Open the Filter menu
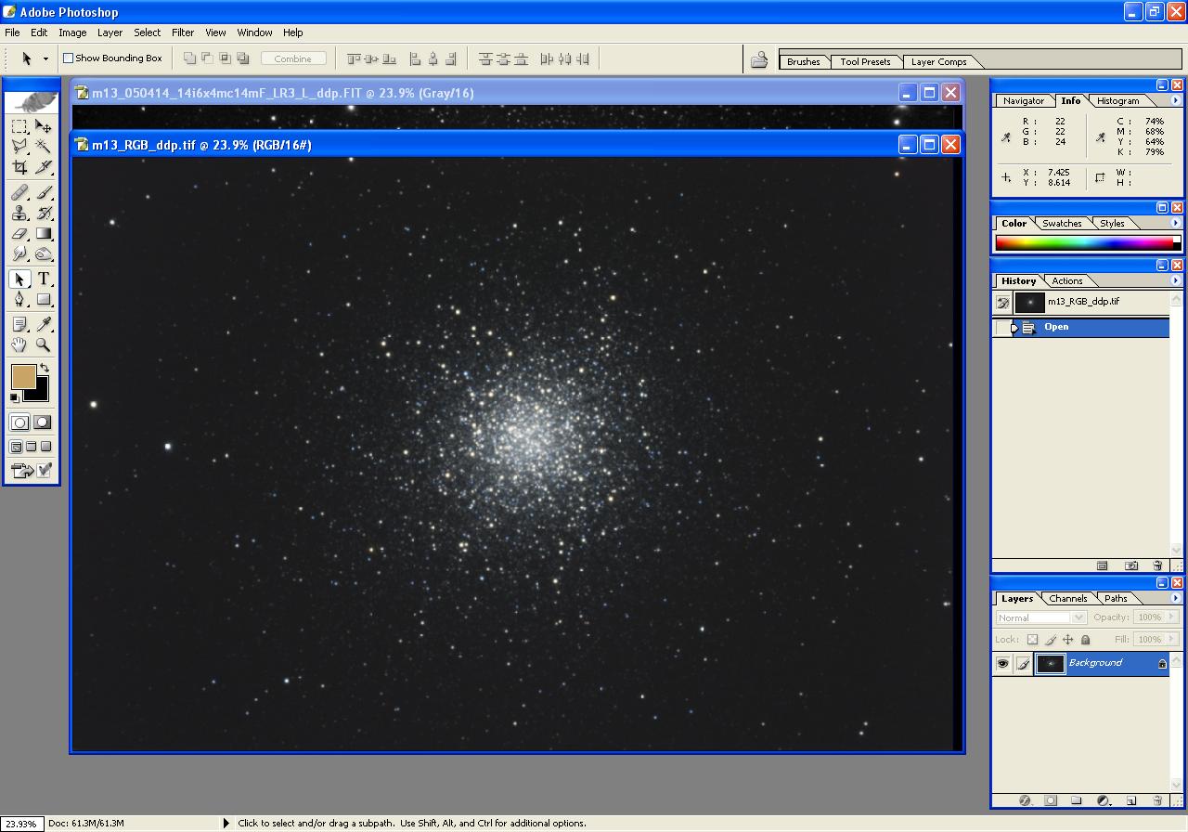 pyautogui.click(x=183, y=32)
